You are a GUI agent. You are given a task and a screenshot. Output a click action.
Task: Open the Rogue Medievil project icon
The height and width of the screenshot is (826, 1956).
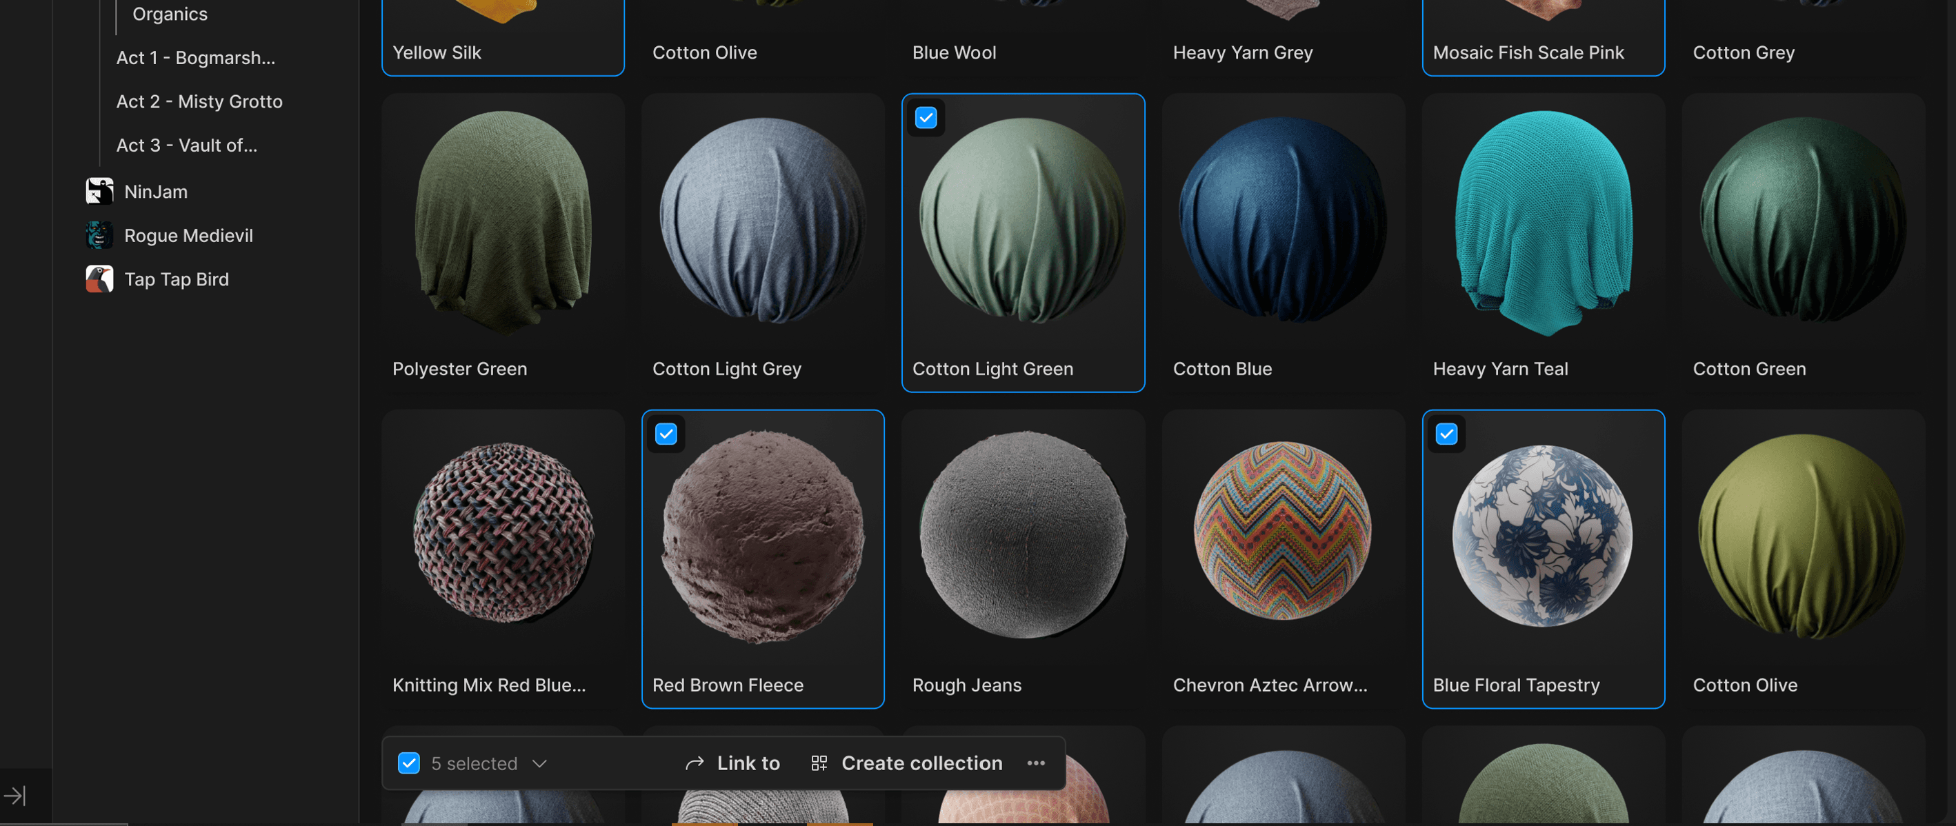click(x=99, y=234)
